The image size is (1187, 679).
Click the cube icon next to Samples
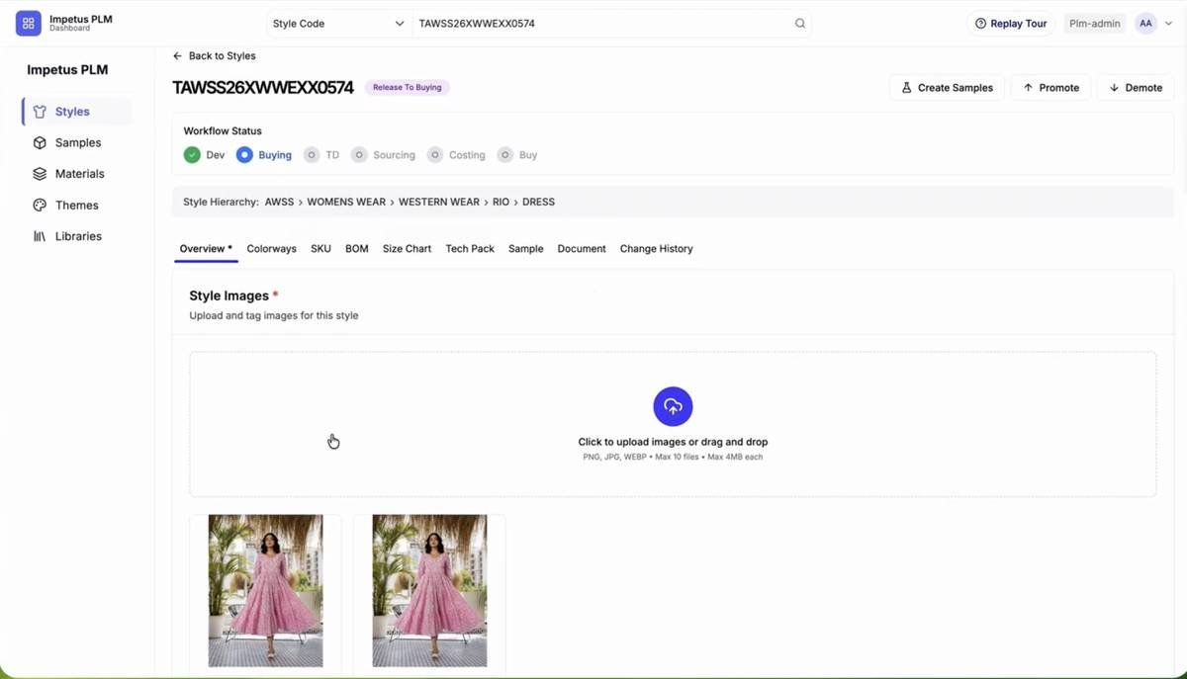click(x=40, y=142)
